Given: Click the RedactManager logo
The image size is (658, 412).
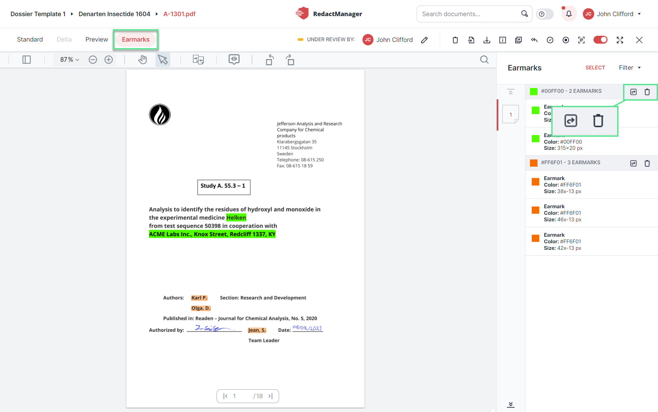Looking at the screenshot, I should coord(328,14).
